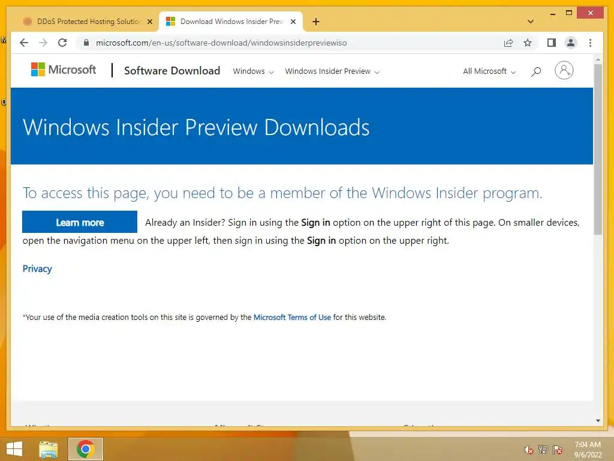
Task: Expand the Windows menu dropdown
Action: pyautogui.click(x=253, y=71)
